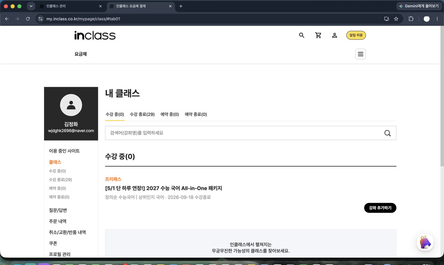
Task: Switch to the 예약 중(0) tab
Action: [170, 114]
